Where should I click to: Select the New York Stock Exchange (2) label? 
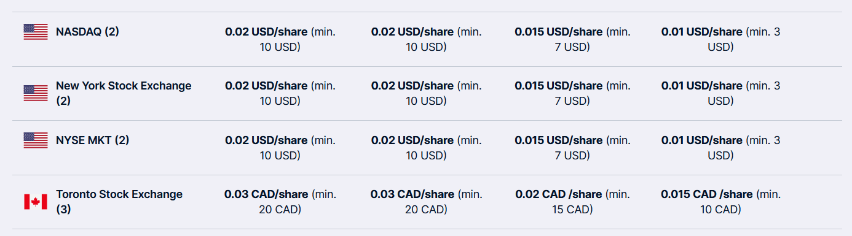124,93
